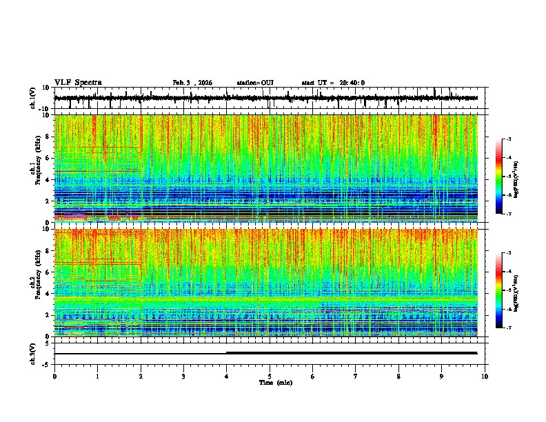The image size is (546, 422).
Task: Click inside the ch.1 spectrogram plot
Action: point(266,168)
